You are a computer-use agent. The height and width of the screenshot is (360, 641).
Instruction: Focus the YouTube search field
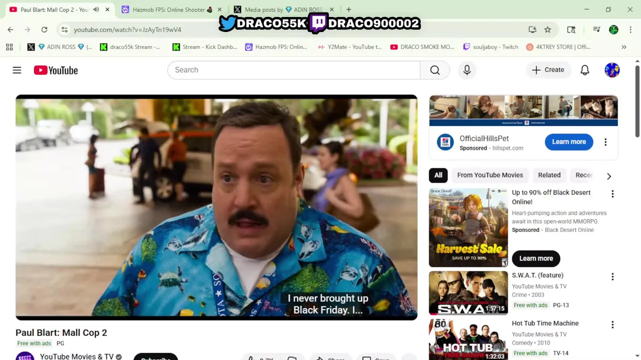(293, 70)
